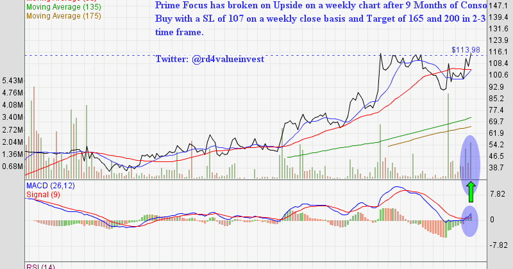Click the 5.43M volume axis value
The width and height of the screenshot is (513, 269).
(x=12, y=81)
